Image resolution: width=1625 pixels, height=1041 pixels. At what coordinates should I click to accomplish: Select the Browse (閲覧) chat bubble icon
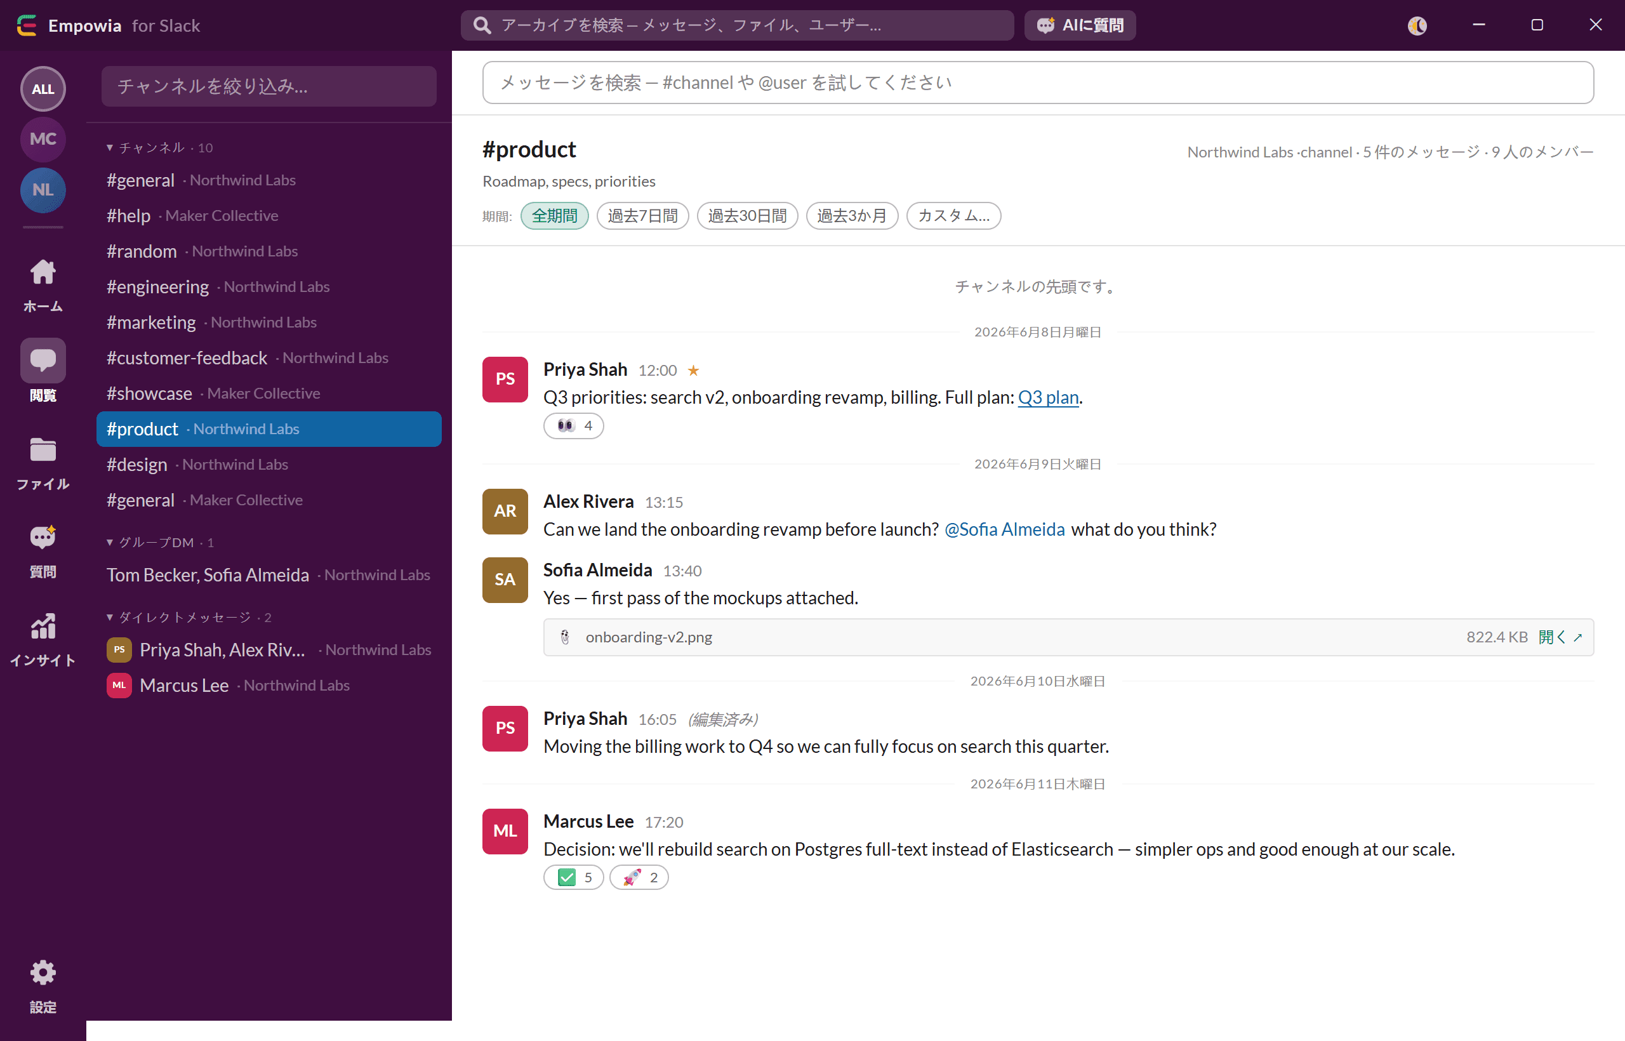point(43,360)
